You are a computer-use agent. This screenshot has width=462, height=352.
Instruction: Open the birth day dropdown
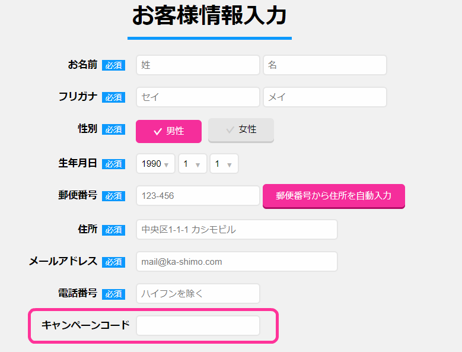[x=224, y=164]
